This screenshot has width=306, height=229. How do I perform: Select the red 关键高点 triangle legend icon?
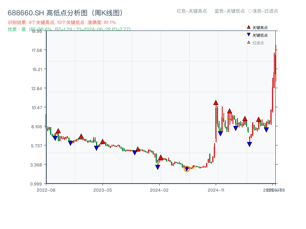point(248,27)
